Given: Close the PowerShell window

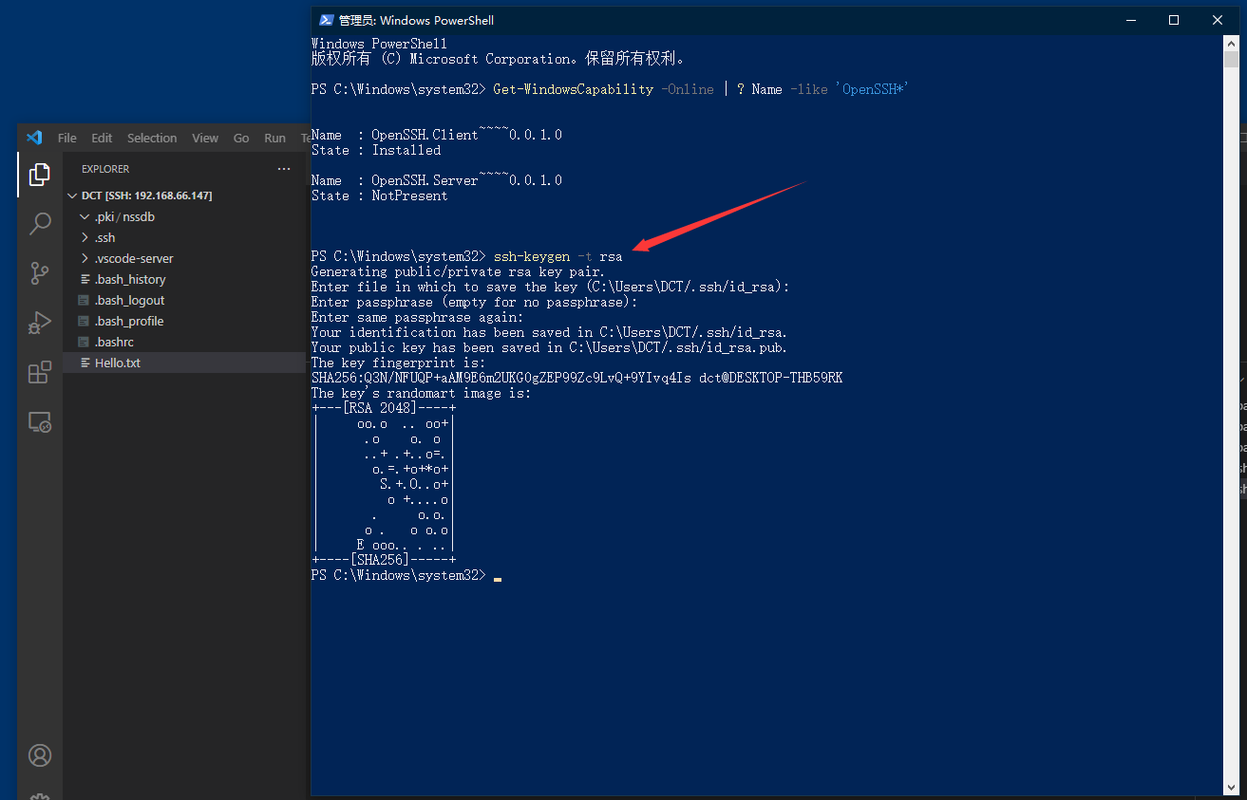Looking at the screenshot, I should tap(1218, 20).
